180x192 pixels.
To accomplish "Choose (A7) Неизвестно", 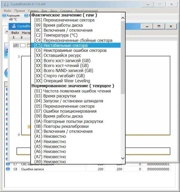I will (76, 157).
